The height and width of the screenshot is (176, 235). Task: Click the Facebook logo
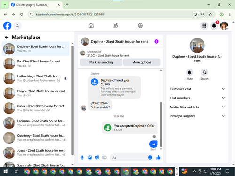point(8,26)
